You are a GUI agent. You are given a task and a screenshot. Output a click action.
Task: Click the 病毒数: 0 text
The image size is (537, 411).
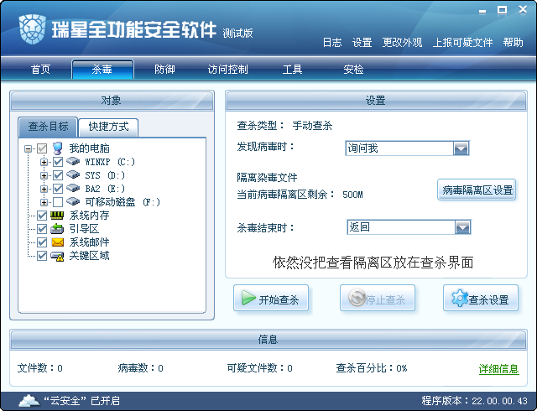140,368
